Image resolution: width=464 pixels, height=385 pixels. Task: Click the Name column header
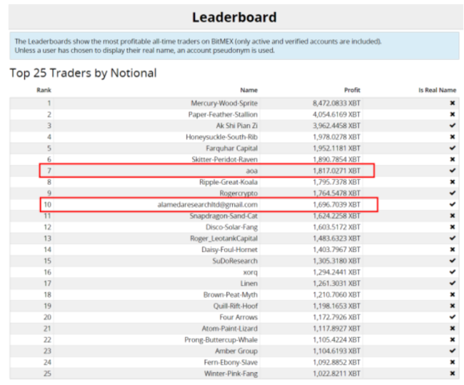pyautogui.click(x=249, y=90)
